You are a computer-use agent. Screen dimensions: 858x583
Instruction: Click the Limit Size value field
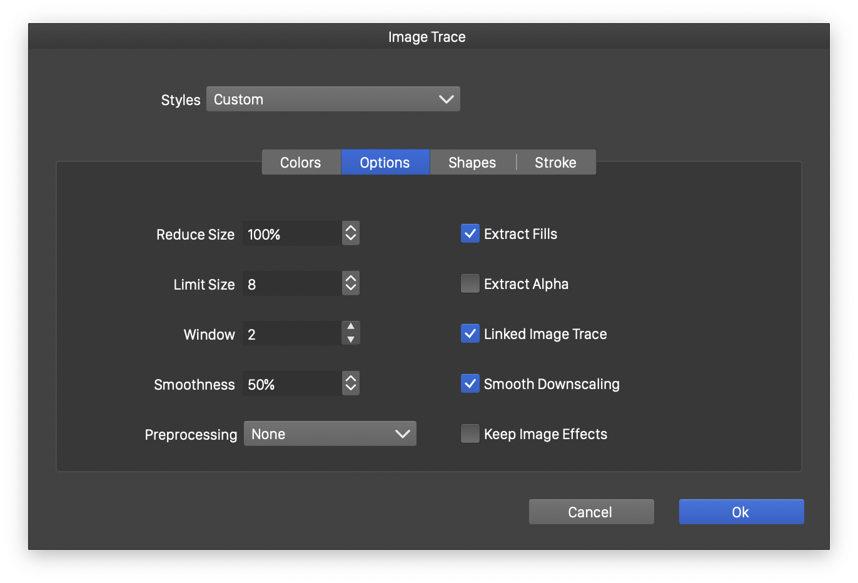coord(291,284)
